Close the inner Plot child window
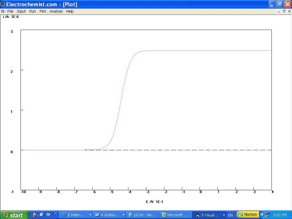Image resolution: width=292 pixels, height=219 pixels. point(289,11)
